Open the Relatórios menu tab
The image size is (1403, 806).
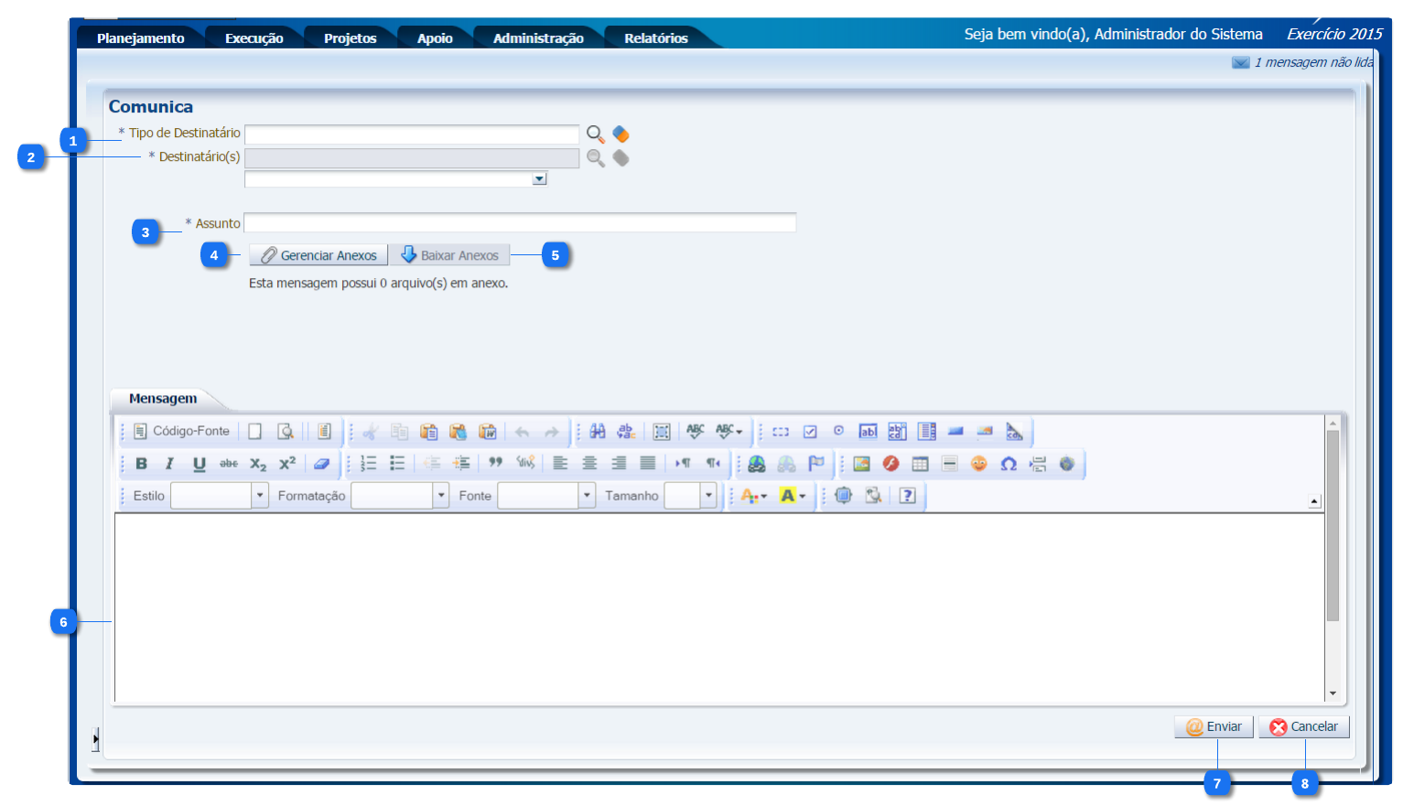(655, 38)
